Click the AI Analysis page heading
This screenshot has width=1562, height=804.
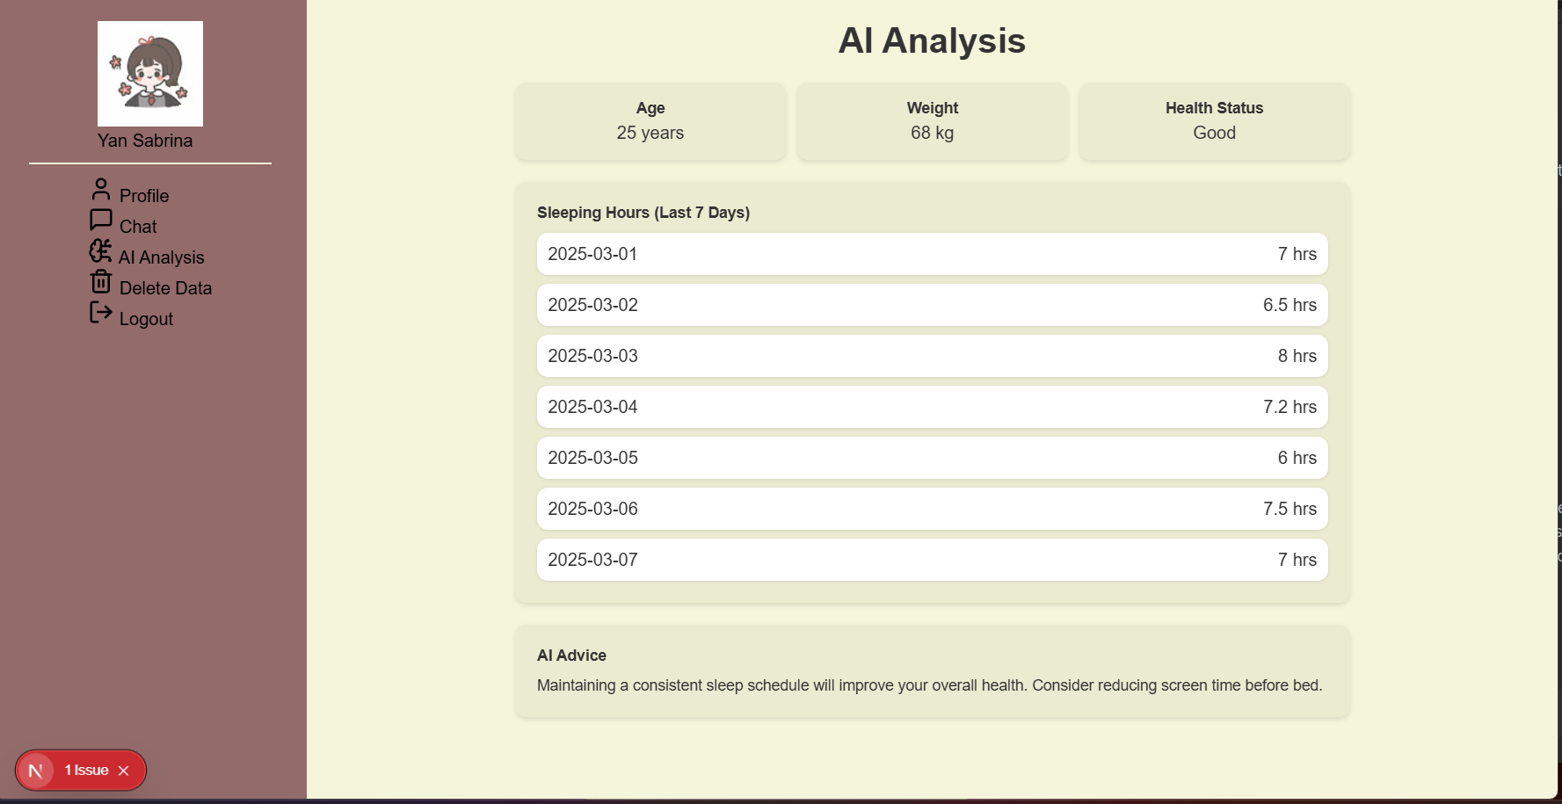coord(932,40)
